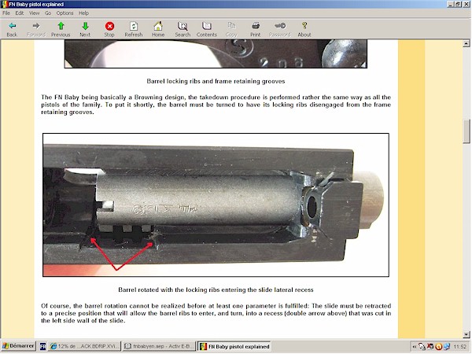Click the blue monitors tray icon
The width and height of the screenshot is (472, 354).
(447, 347)
